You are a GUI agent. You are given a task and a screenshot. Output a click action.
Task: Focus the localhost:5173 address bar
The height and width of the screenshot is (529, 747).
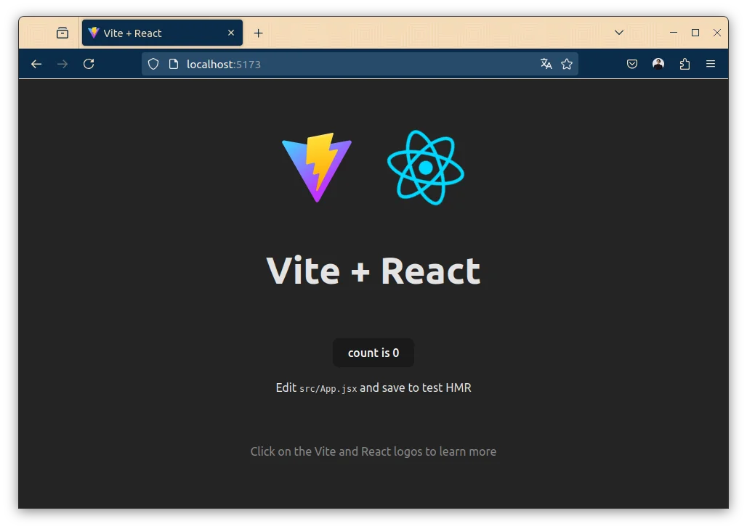pyautogui.click(x=360, y=64)
